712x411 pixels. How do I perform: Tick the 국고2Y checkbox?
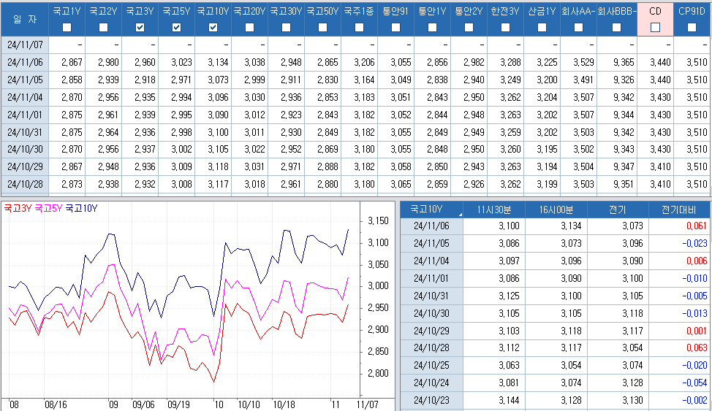click(103, 27)
